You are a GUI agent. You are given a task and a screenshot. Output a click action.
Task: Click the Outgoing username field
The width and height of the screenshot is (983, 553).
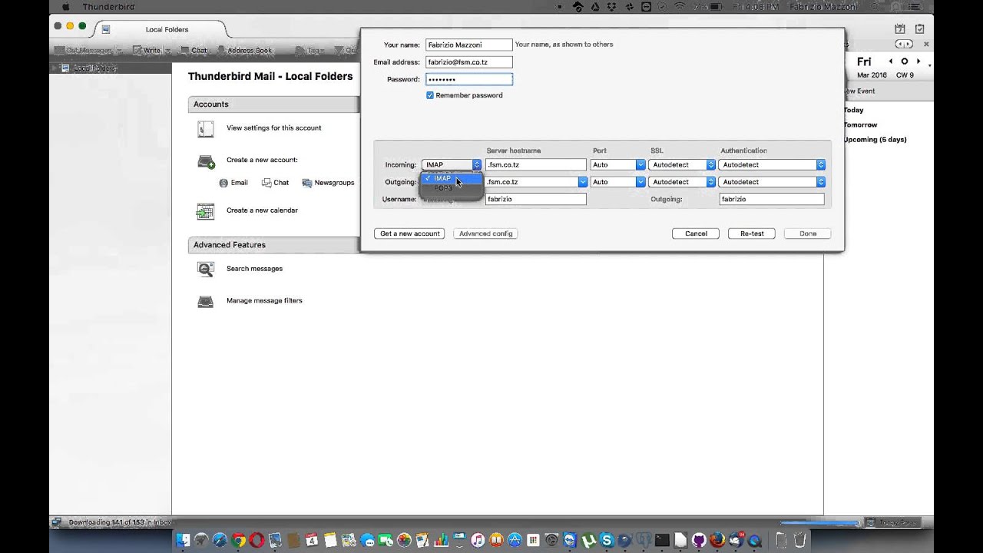pos(772,199)
